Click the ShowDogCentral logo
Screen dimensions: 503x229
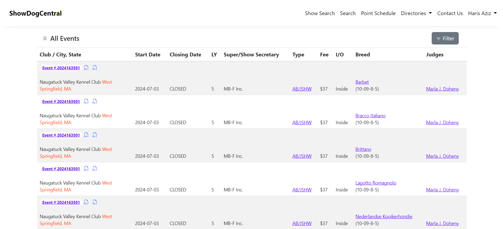coord(36,13)
